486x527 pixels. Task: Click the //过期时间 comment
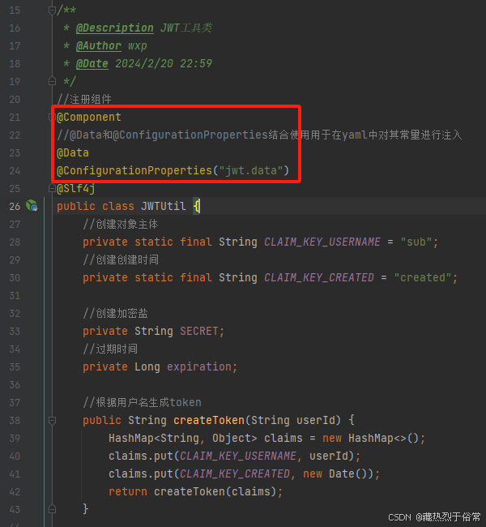[x=110, y=349]
